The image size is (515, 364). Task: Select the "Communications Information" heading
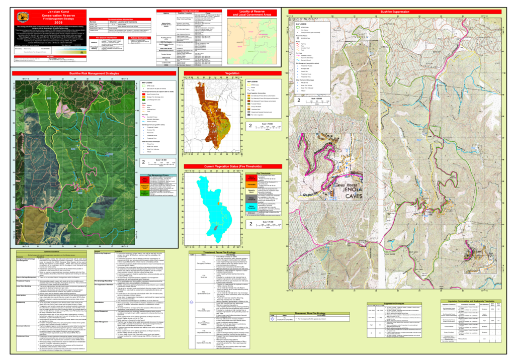pyautogui.click(x=120, y=20)
